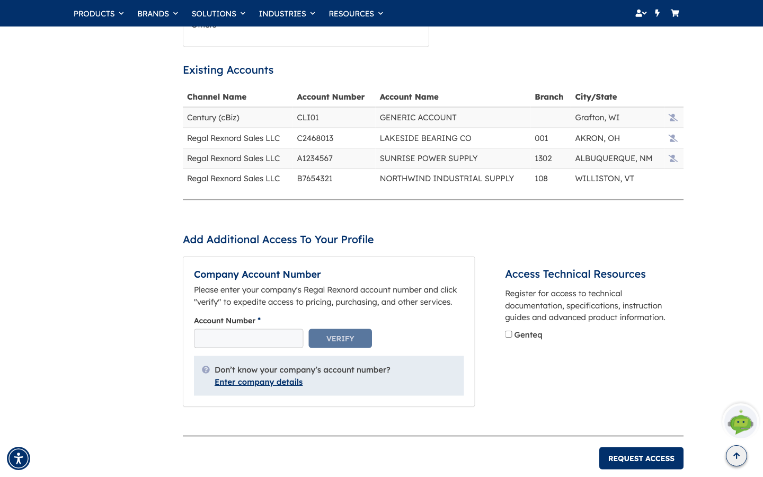
Task: Click the back-to-top arrow button
Action: [x=737, y=456]
